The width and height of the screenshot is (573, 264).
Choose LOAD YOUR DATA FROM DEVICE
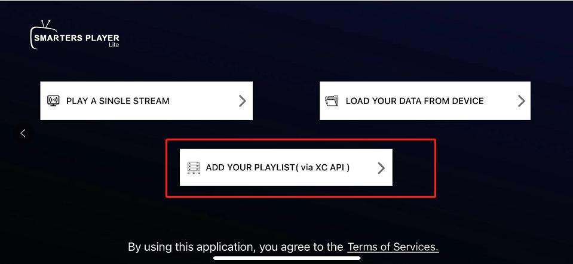pyautogui.click(x=415, y=101)
